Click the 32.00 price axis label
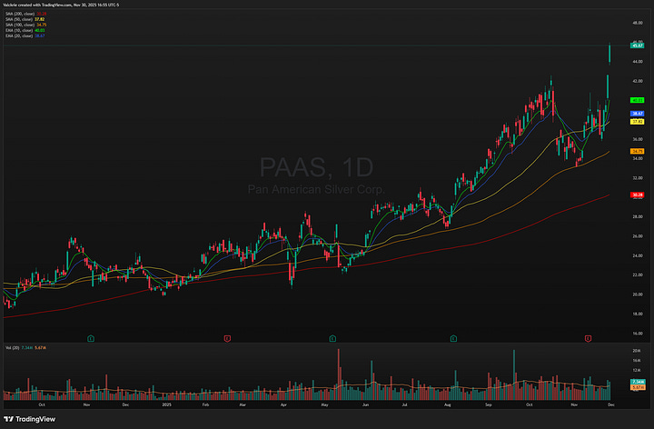Viewport: 654px width, 429px height. tap(638, 178)
